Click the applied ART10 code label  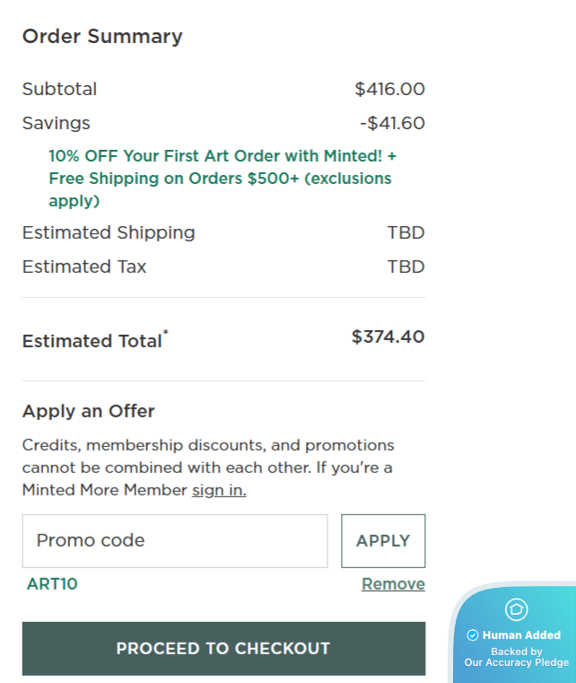tap(52, 584)
